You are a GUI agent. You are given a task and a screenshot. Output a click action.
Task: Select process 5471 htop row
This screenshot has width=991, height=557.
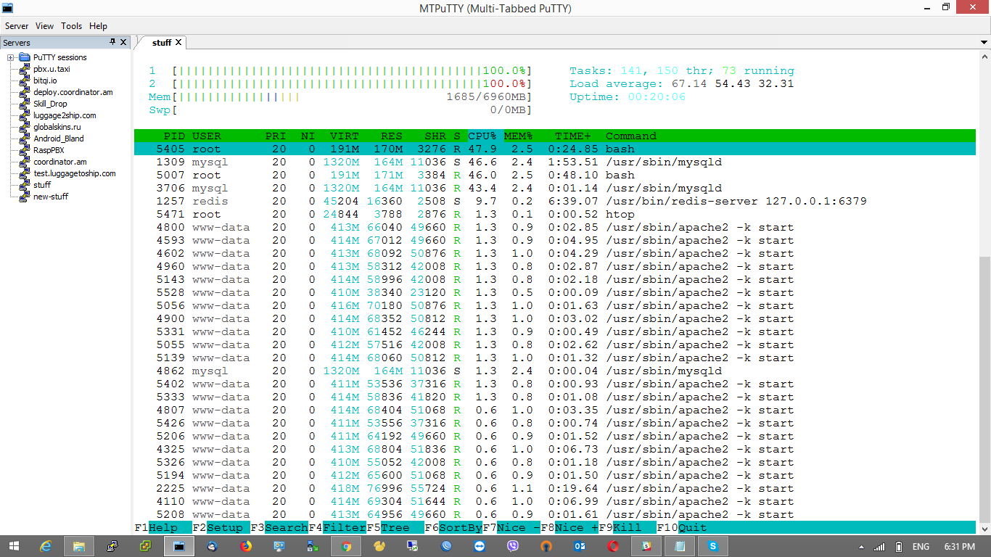[x=555, y=214]
